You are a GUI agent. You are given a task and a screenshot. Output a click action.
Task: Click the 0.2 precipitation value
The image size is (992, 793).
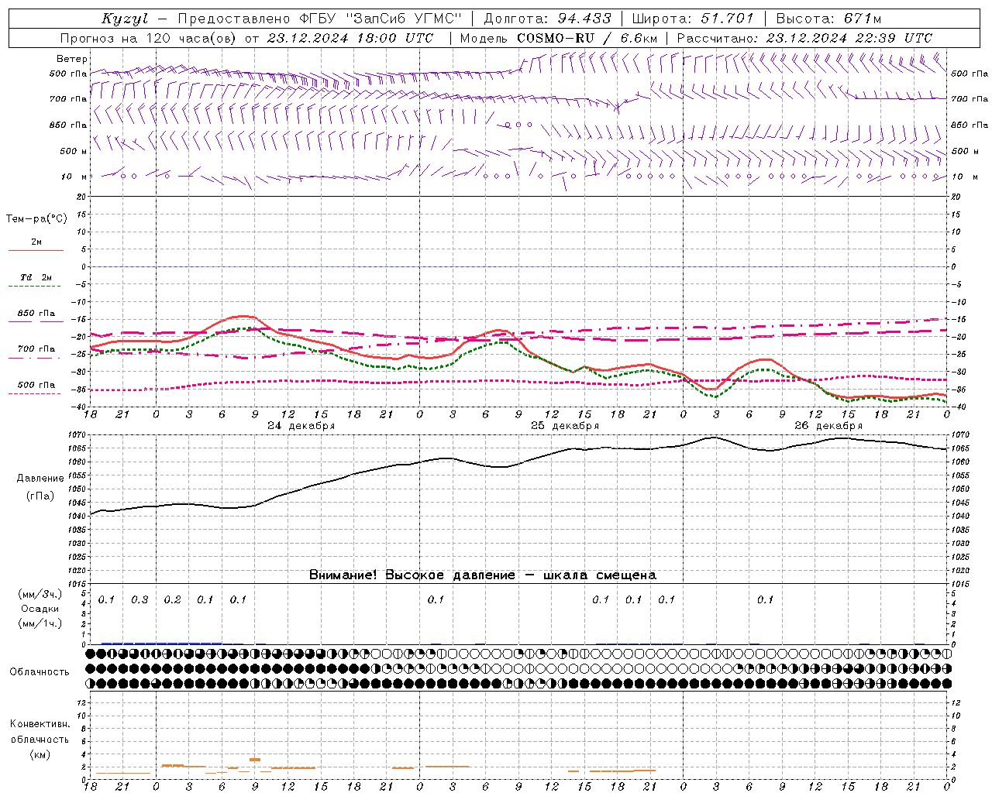[172, 600]
